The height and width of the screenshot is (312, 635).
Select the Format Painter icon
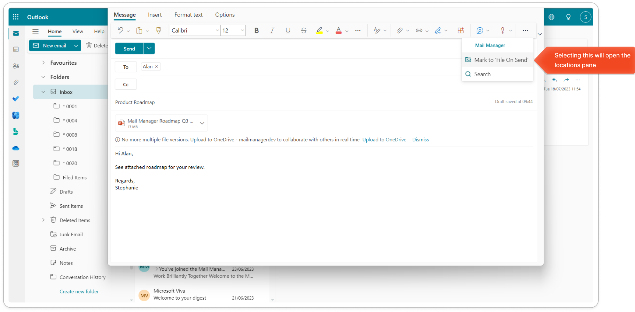[x=158, y=30]
